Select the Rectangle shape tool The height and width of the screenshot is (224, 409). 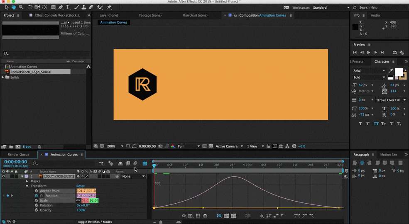(53, 7)
